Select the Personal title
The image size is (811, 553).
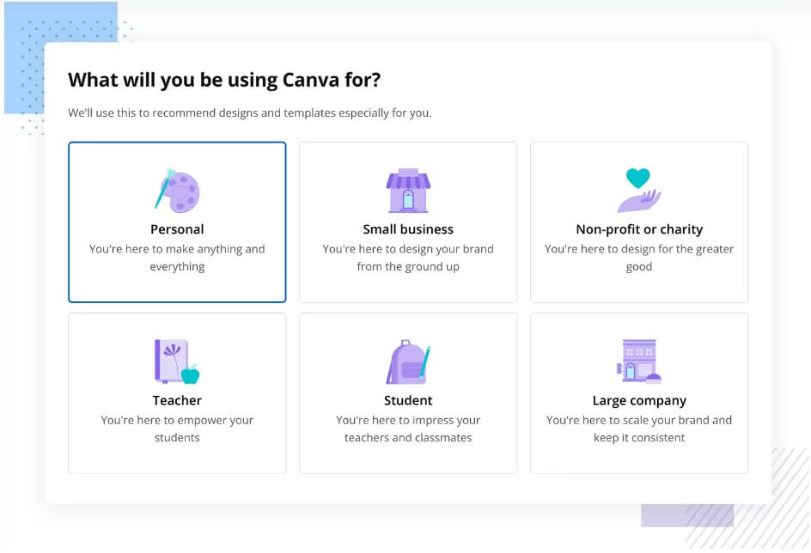pos(177,229)
